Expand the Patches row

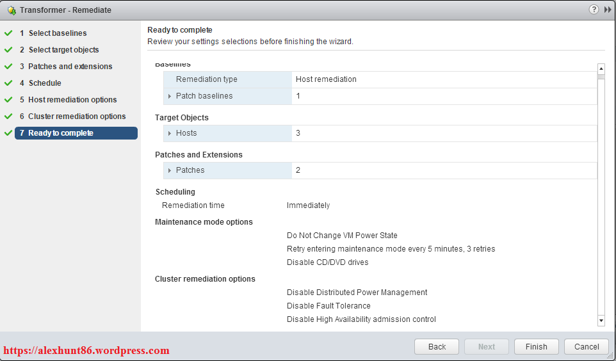(x=170, y=170)
